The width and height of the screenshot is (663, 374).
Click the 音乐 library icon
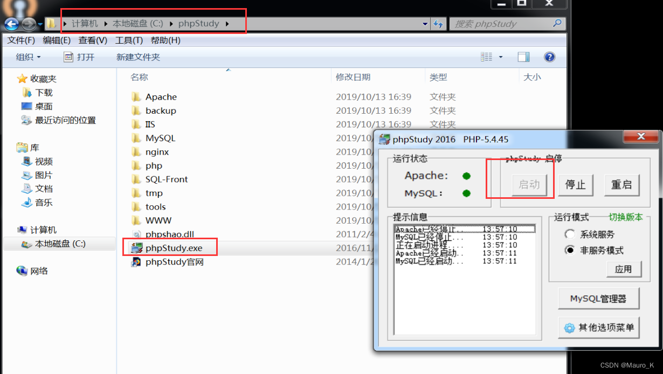[27, 203]
